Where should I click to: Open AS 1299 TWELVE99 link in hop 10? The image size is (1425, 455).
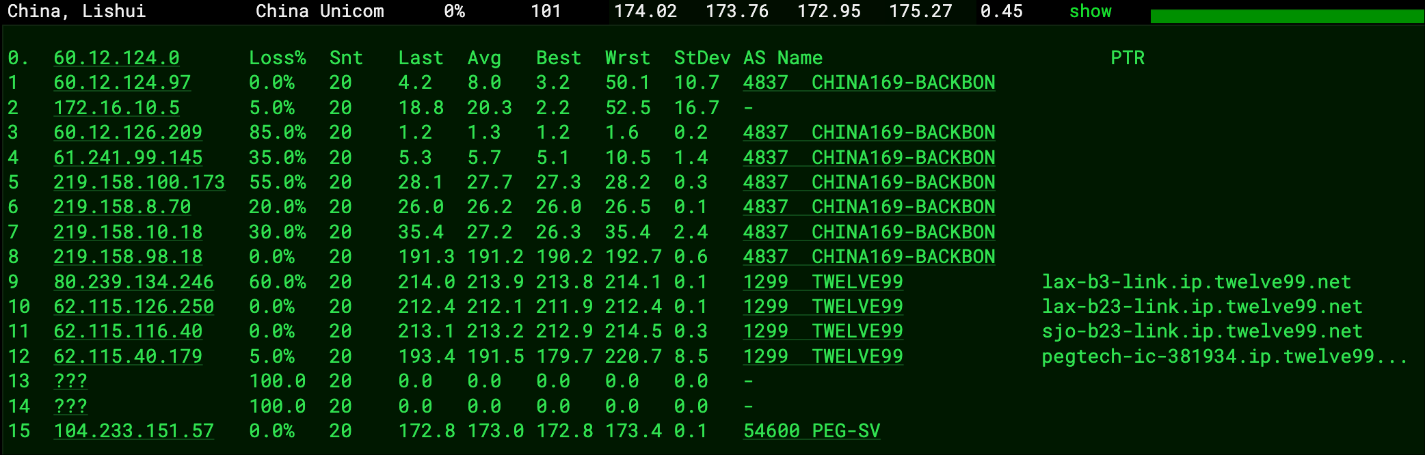(x=823, y=307)
